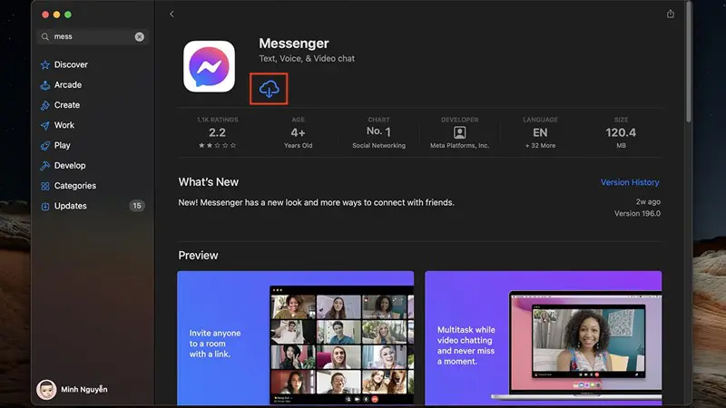Select Create in the sidebar
This screenshot has width=726, height=408.
66,105
